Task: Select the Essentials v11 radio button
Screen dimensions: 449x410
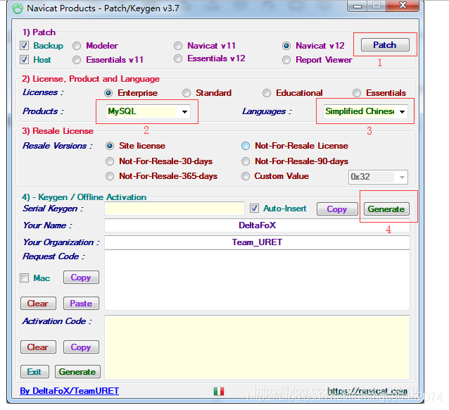Action: [77, 60]
